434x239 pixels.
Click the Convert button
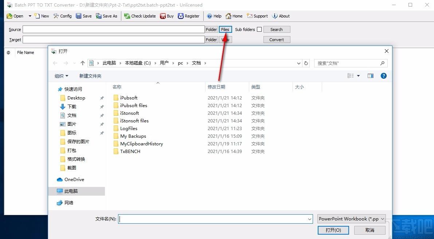[277, 40]
